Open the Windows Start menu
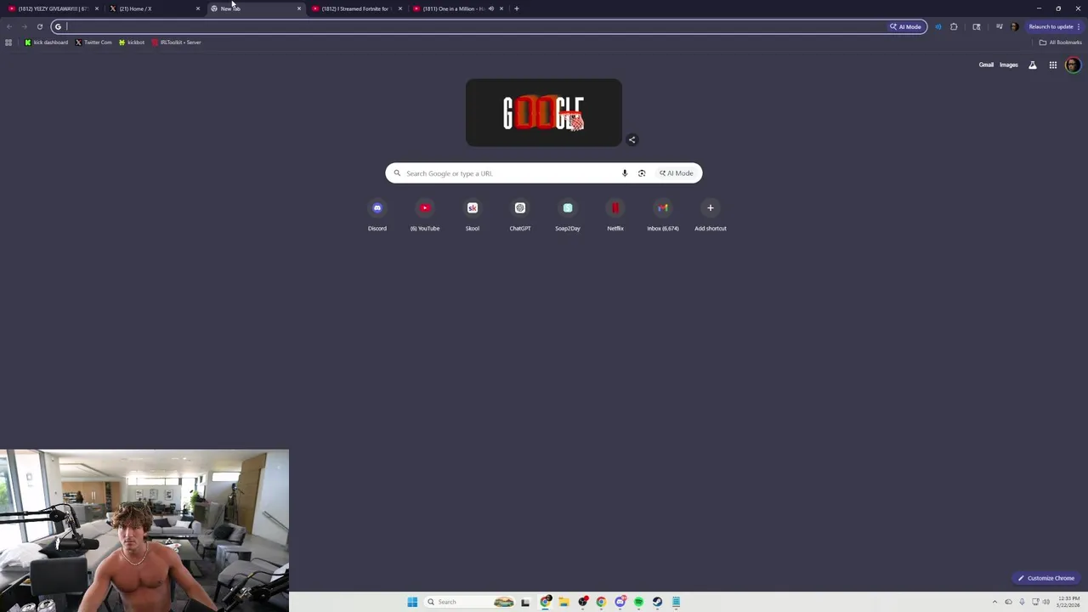The height and width of the screenshot is (612, 1088). tap(412, 602)
